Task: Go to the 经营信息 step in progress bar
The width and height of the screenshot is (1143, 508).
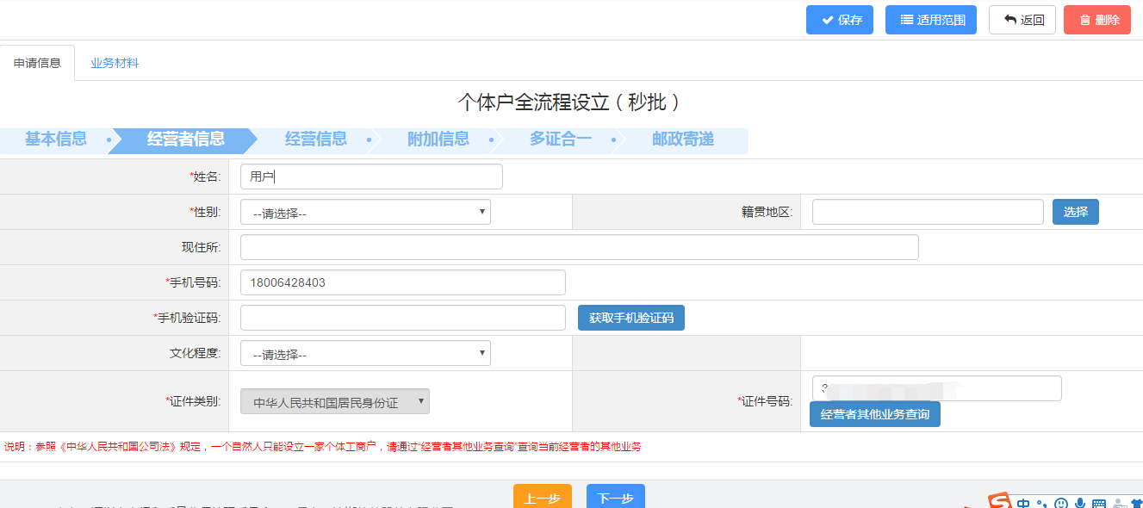Action: pyautogui.click(x=315, y=139)
